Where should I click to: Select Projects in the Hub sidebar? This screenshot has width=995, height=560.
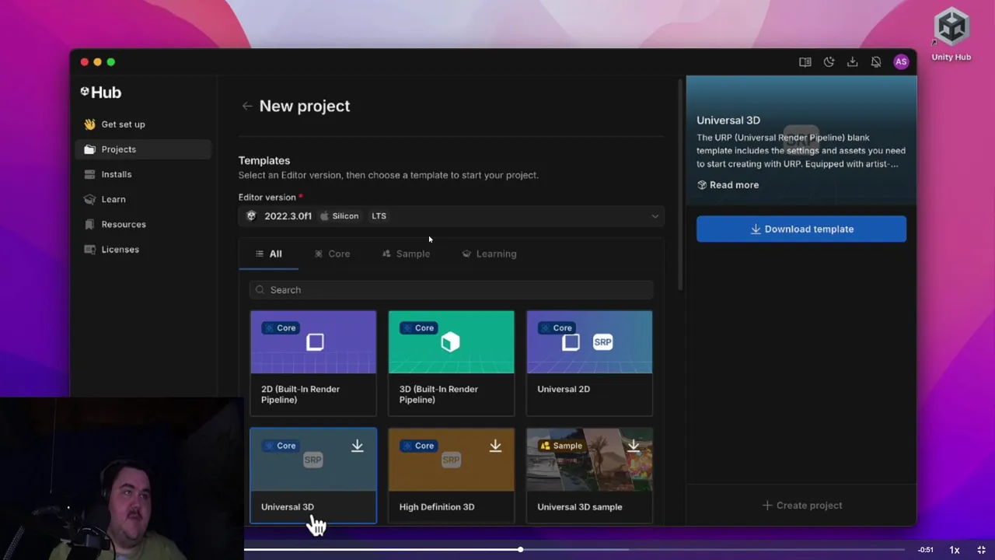(x=143, y=149)
